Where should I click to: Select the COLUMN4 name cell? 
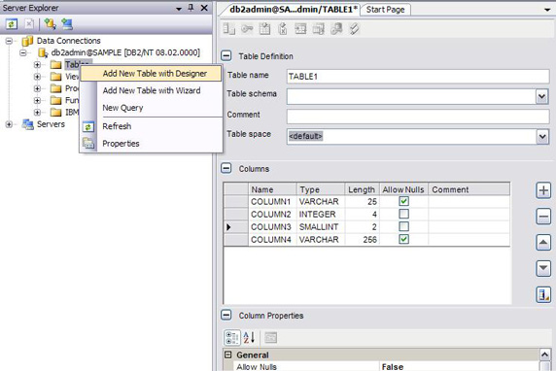[x=272, y=240]
